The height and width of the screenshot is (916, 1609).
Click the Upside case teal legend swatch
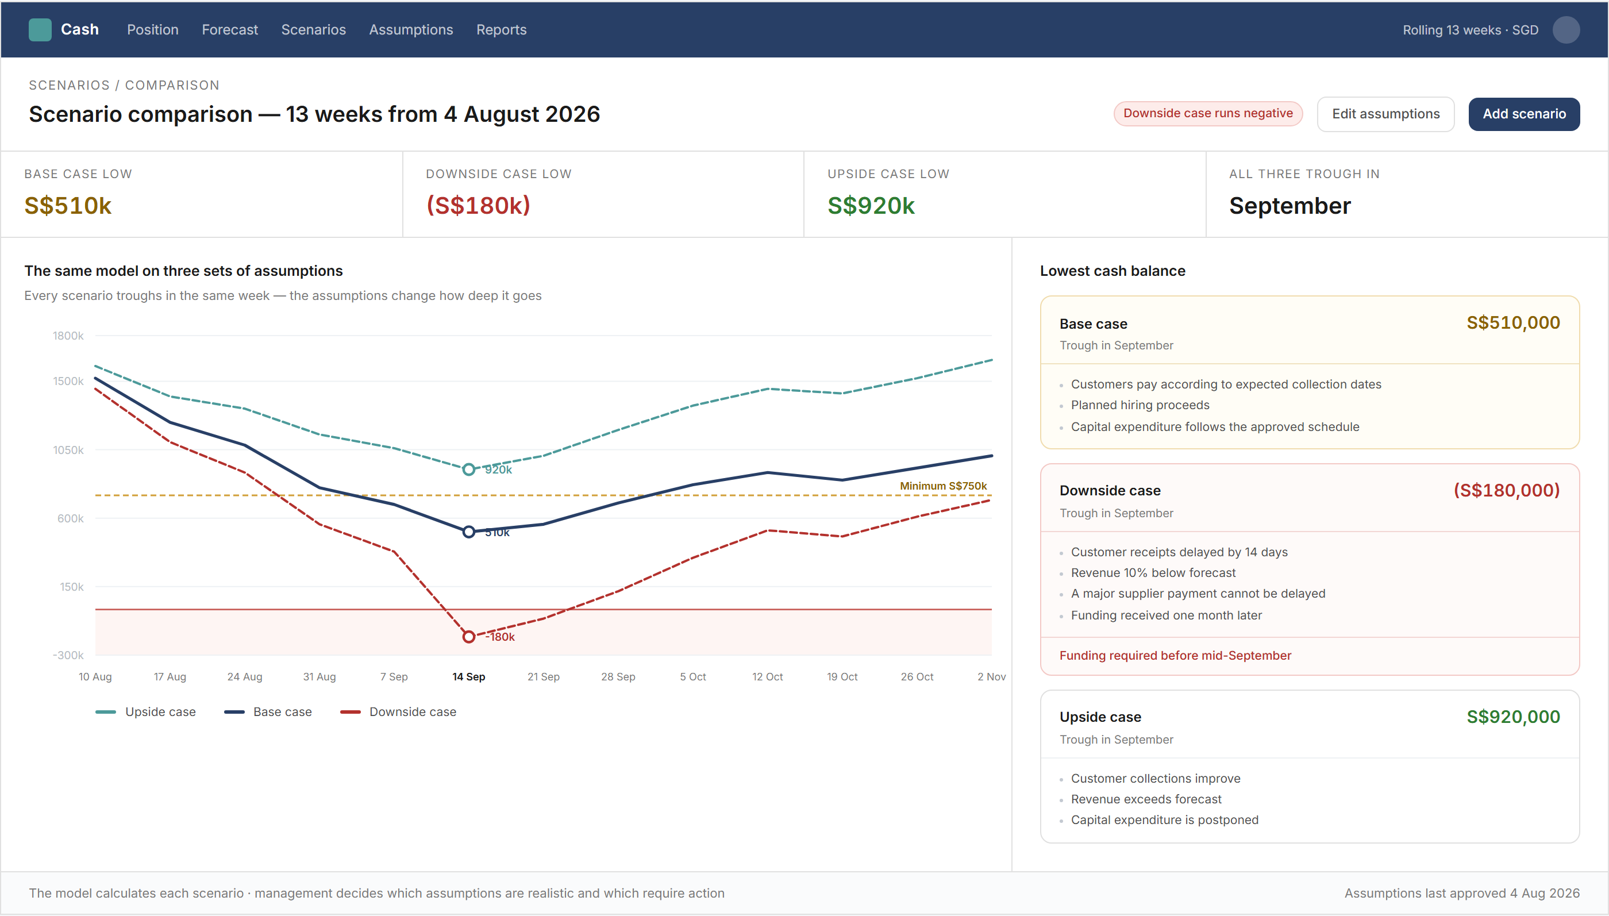tap(106, 712)
